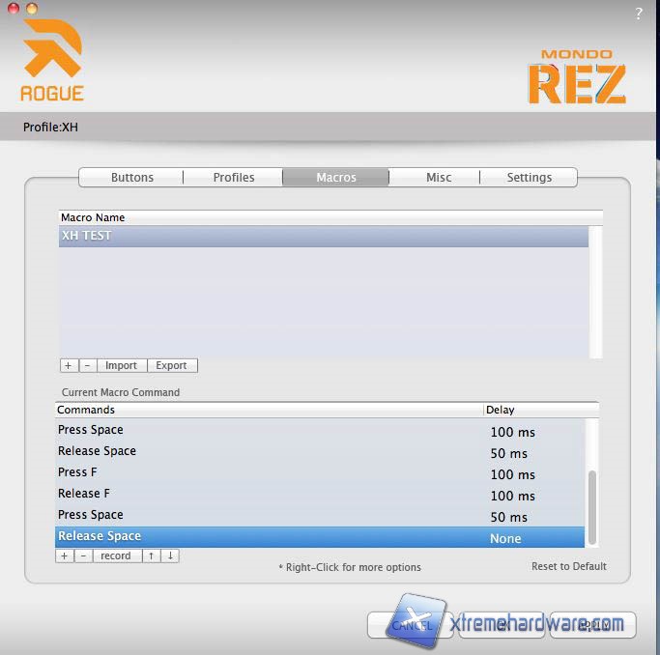Screen dimensions: 660x655
Task: Open the Settings tab
Action: coord(530,177)
